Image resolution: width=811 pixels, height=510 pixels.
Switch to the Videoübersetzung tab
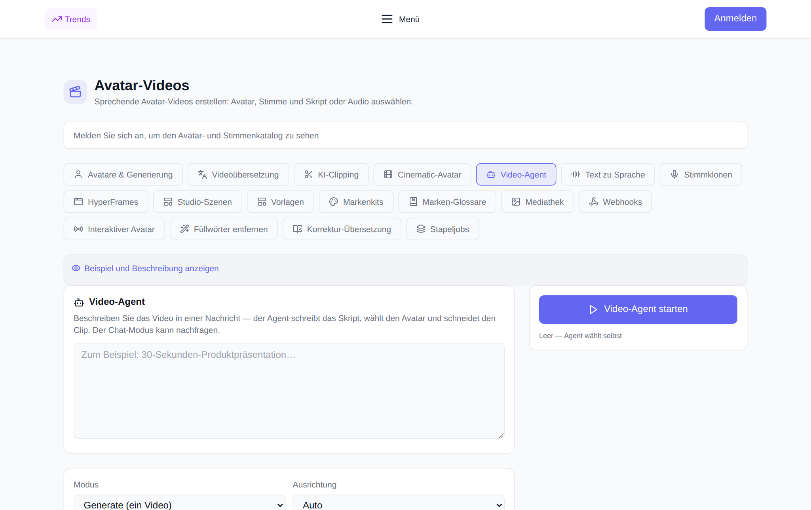click(238, 174)
